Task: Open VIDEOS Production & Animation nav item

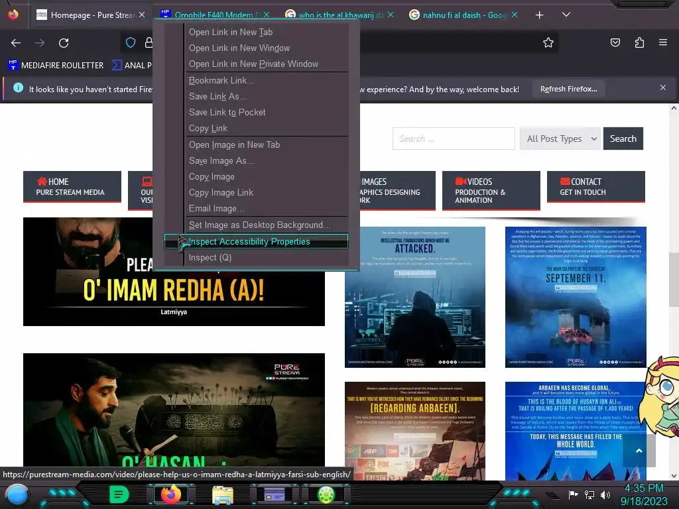Action: tap(491, 190)
